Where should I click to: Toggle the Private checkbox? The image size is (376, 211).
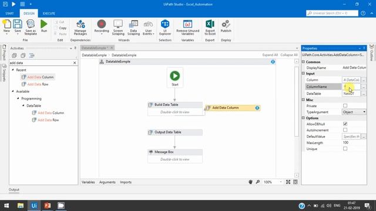[345, 105]
